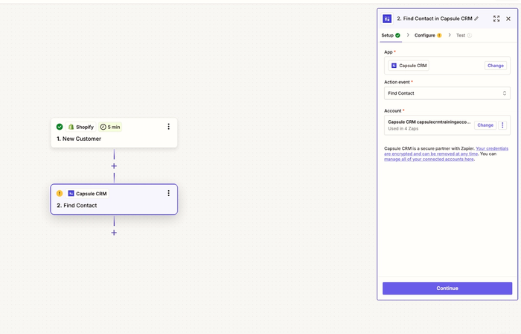The image size is (521, 334).
Task: Open the three-dot menu on the New Customer step
Action: [168, 127]
